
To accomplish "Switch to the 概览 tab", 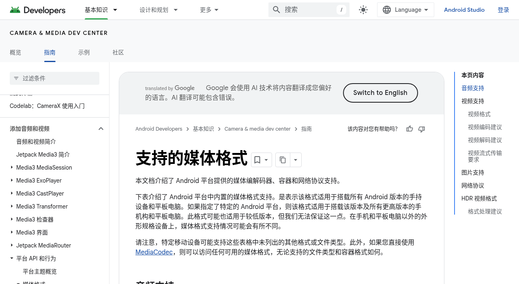I will click(x=15, y=52).
